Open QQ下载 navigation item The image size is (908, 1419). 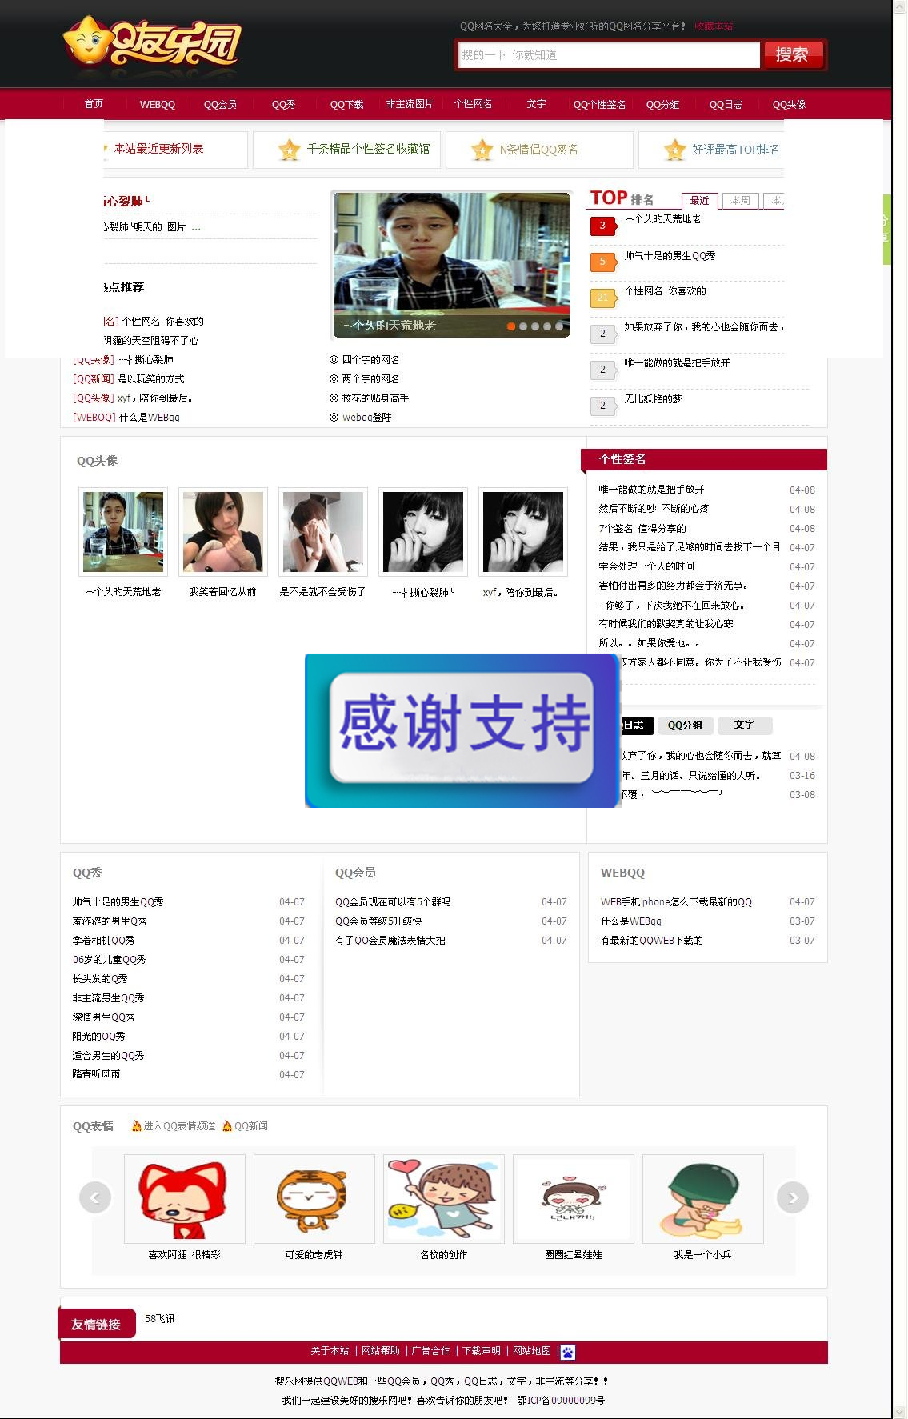coord(346,104)
